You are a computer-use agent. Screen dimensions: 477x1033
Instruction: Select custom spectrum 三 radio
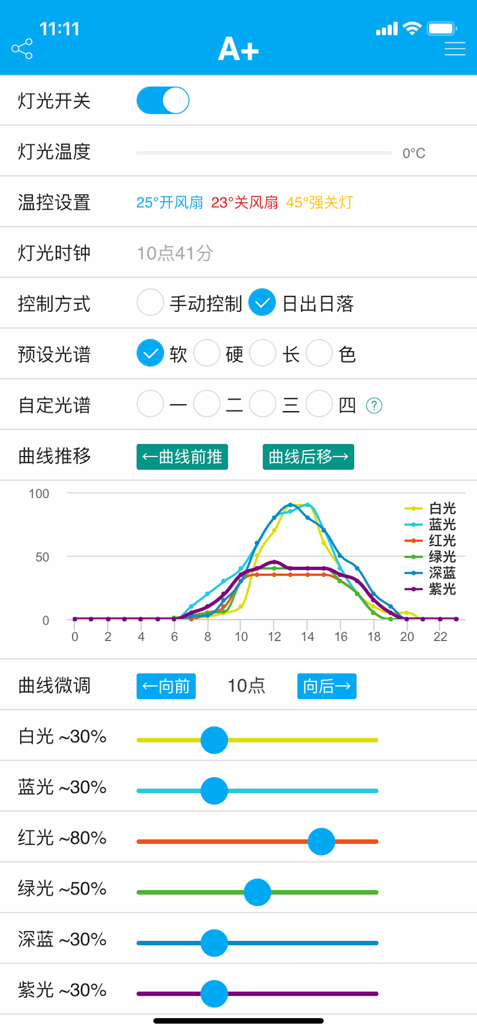click(x=263, y=404)
